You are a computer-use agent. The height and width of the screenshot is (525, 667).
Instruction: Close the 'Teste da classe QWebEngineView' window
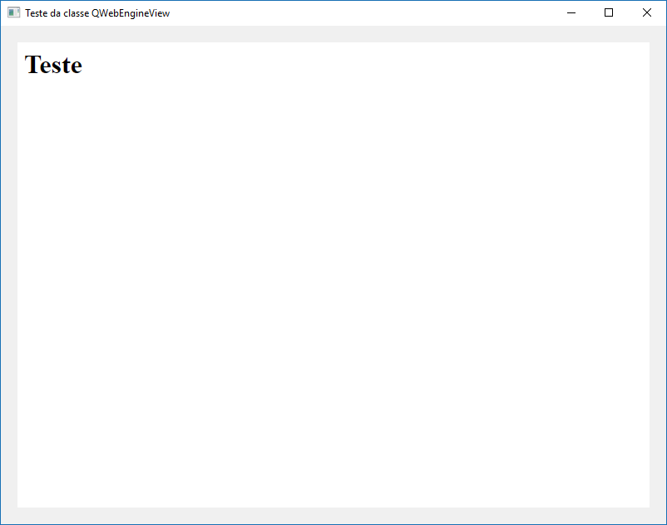647,12
